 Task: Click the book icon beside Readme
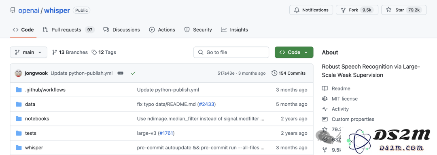(x=325, y=88)
